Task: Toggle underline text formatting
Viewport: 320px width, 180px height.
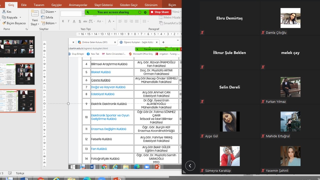Action: (x=74, y=21)
